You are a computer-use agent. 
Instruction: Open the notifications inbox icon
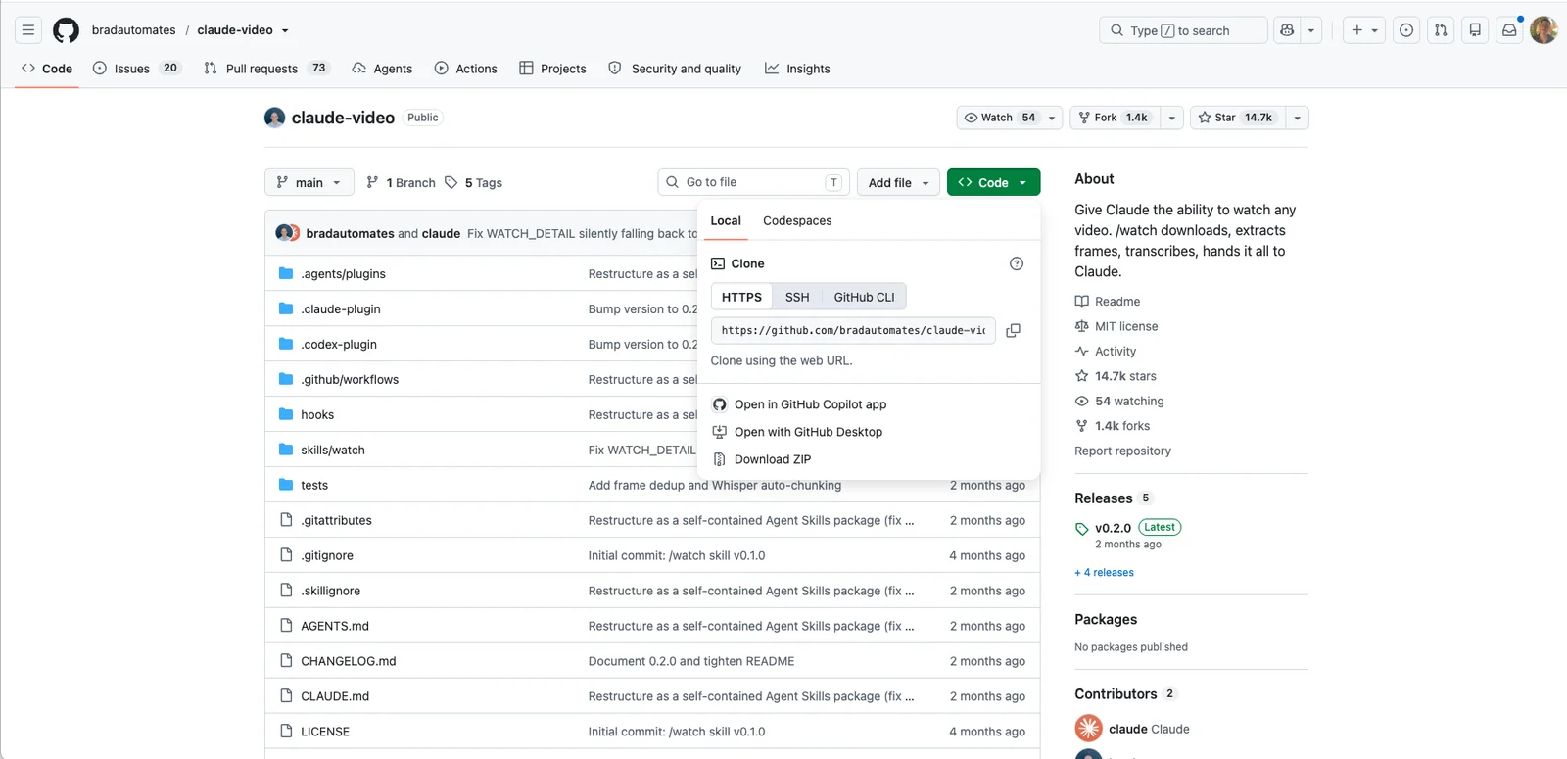(1509, 30)
